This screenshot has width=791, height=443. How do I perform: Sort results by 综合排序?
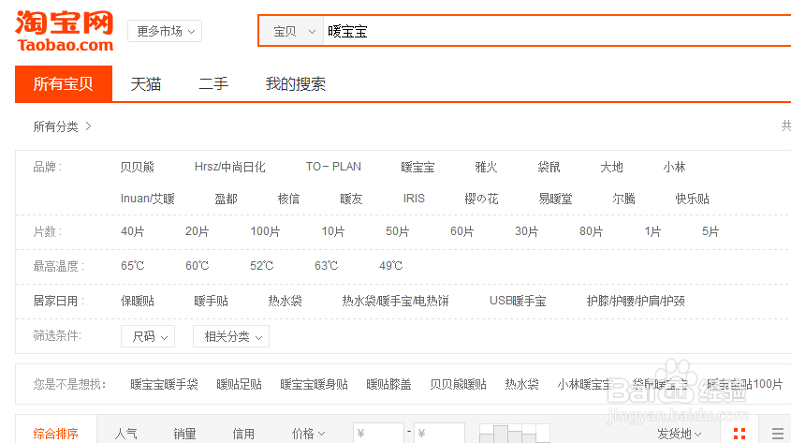[x=56, y=434]
